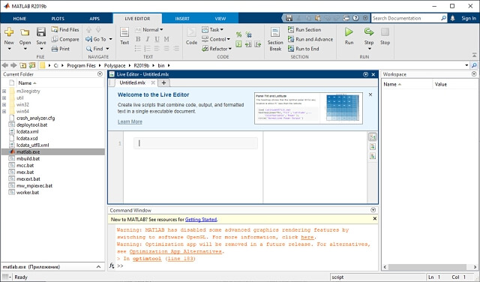Viewport: 480px width, 282px height.
Task: Open the Control dropdown
Action: [x=216, y=39]
